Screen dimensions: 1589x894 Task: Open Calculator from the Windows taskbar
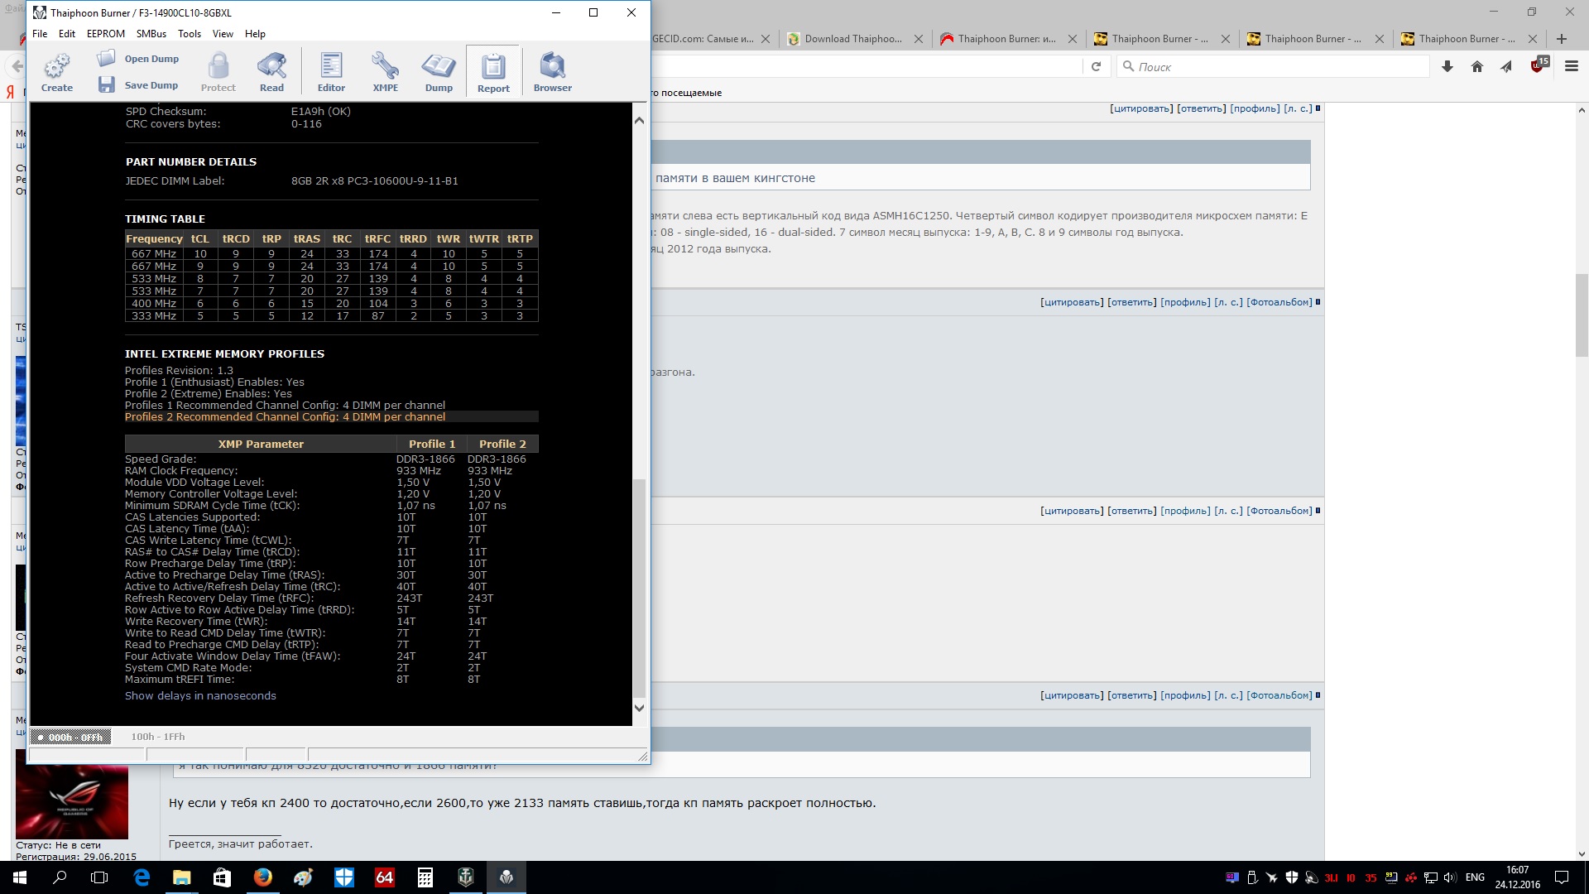[x=425, y=877]
